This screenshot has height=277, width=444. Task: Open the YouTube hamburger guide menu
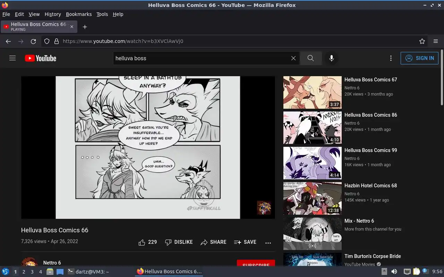[12, 58]
